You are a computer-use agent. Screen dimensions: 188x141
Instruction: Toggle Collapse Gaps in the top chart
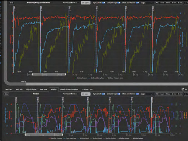(x=119, y=2)
